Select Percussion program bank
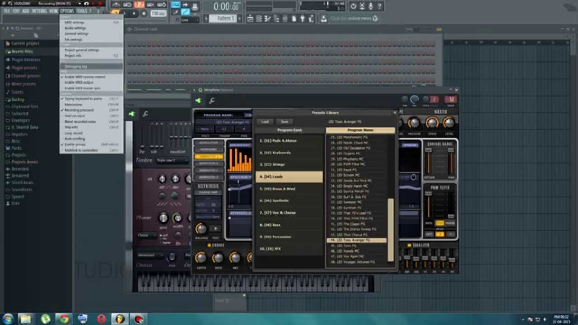578x325 pixels. click(x=289, y=237)
